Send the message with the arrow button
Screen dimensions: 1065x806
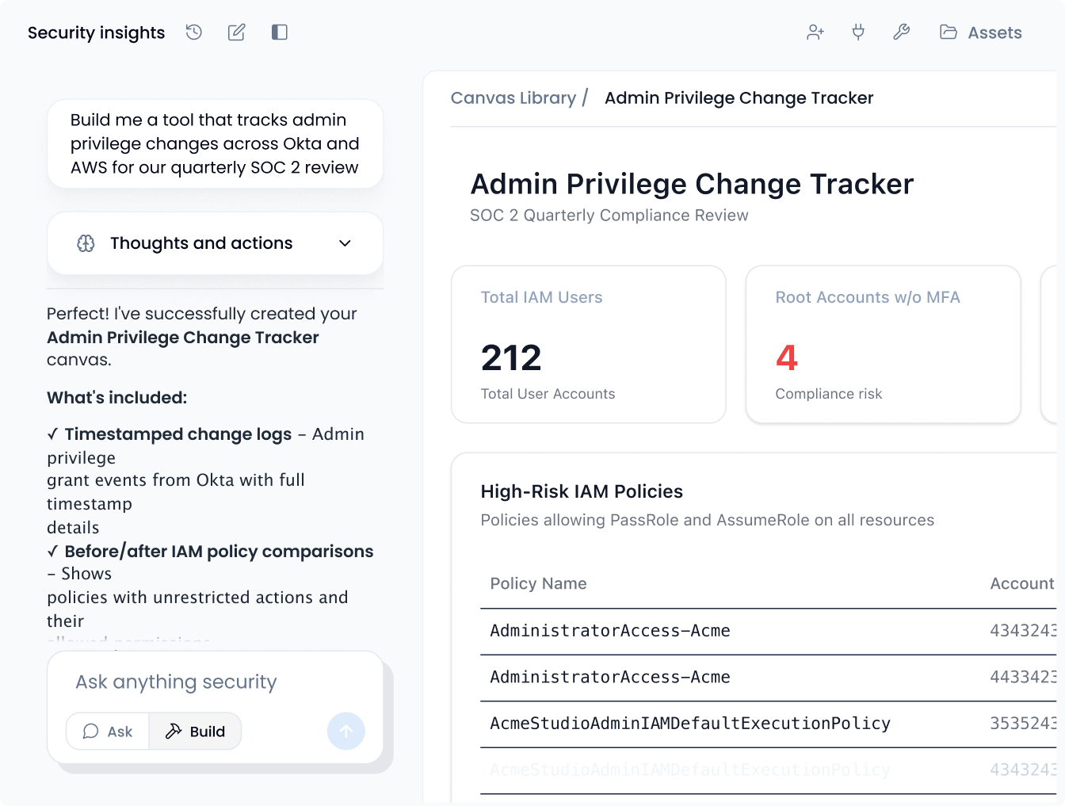pos(346,732)
